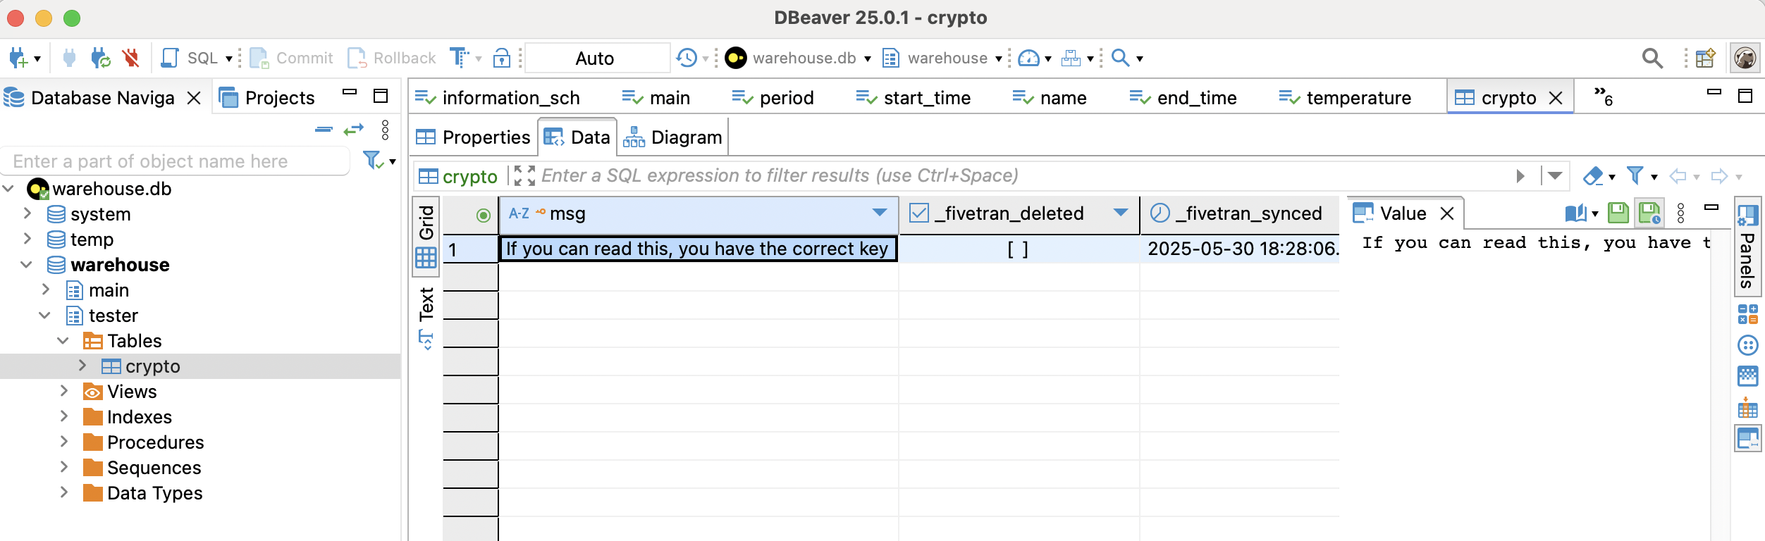Open navigator view menu three dots
The height and width of the screenshot is (541, 1765).
click(385, 130)
